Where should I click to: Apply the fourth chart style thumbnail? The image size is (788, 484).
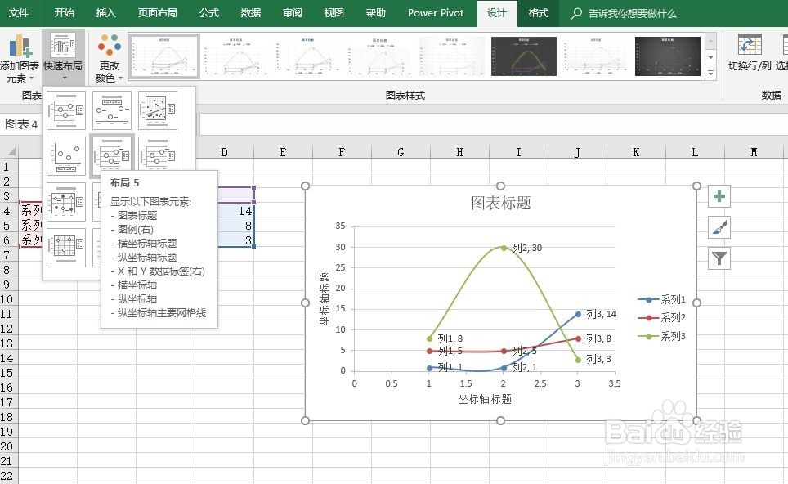[379, 56]
